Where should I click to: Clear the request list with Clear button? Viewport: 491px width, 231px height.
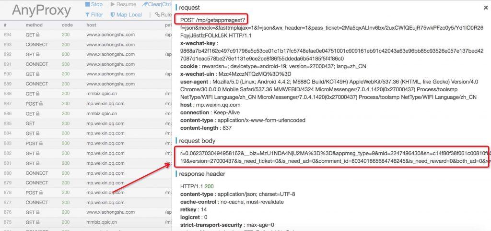(x=157, y=4)
